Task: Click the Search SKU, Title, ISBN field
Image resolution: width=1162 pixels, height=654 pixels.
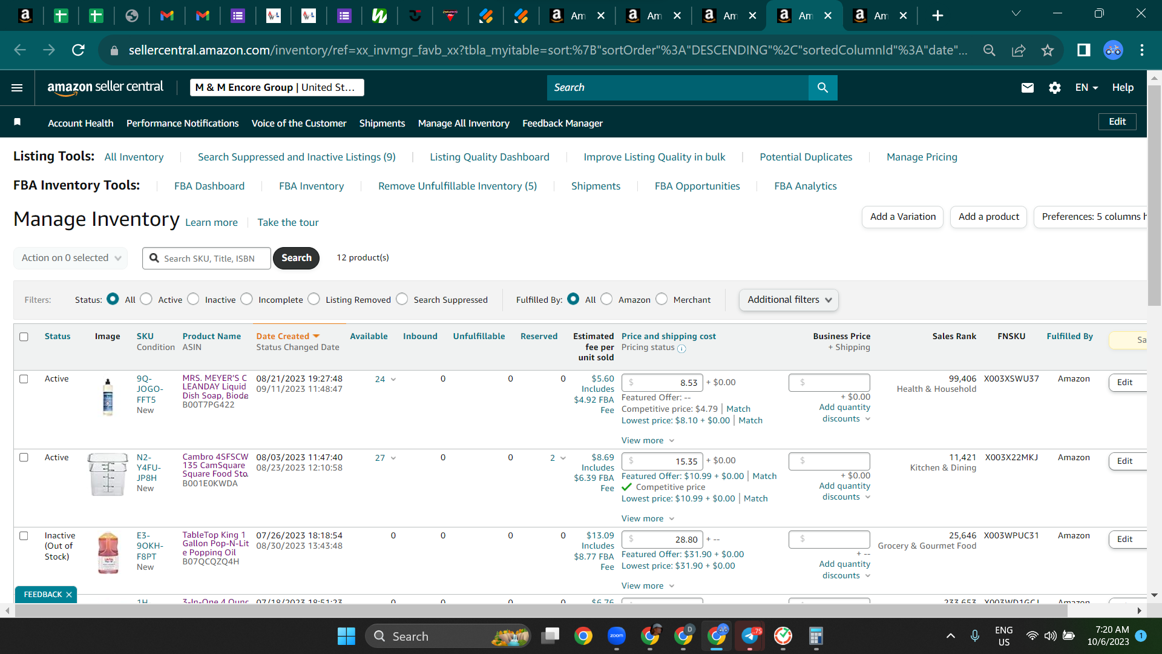Action: (x=206, y=258)
